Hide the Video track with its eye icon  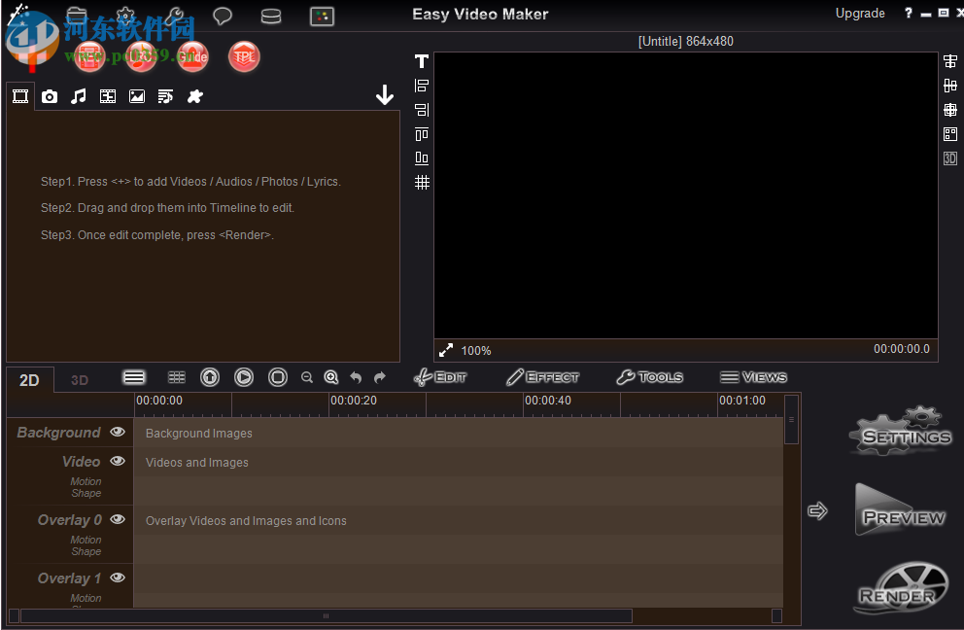(x=118, y=461)
